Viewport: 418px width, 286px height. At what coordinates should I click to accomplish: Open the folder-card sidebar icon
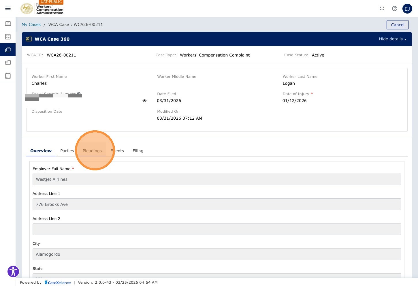(8, 63)
